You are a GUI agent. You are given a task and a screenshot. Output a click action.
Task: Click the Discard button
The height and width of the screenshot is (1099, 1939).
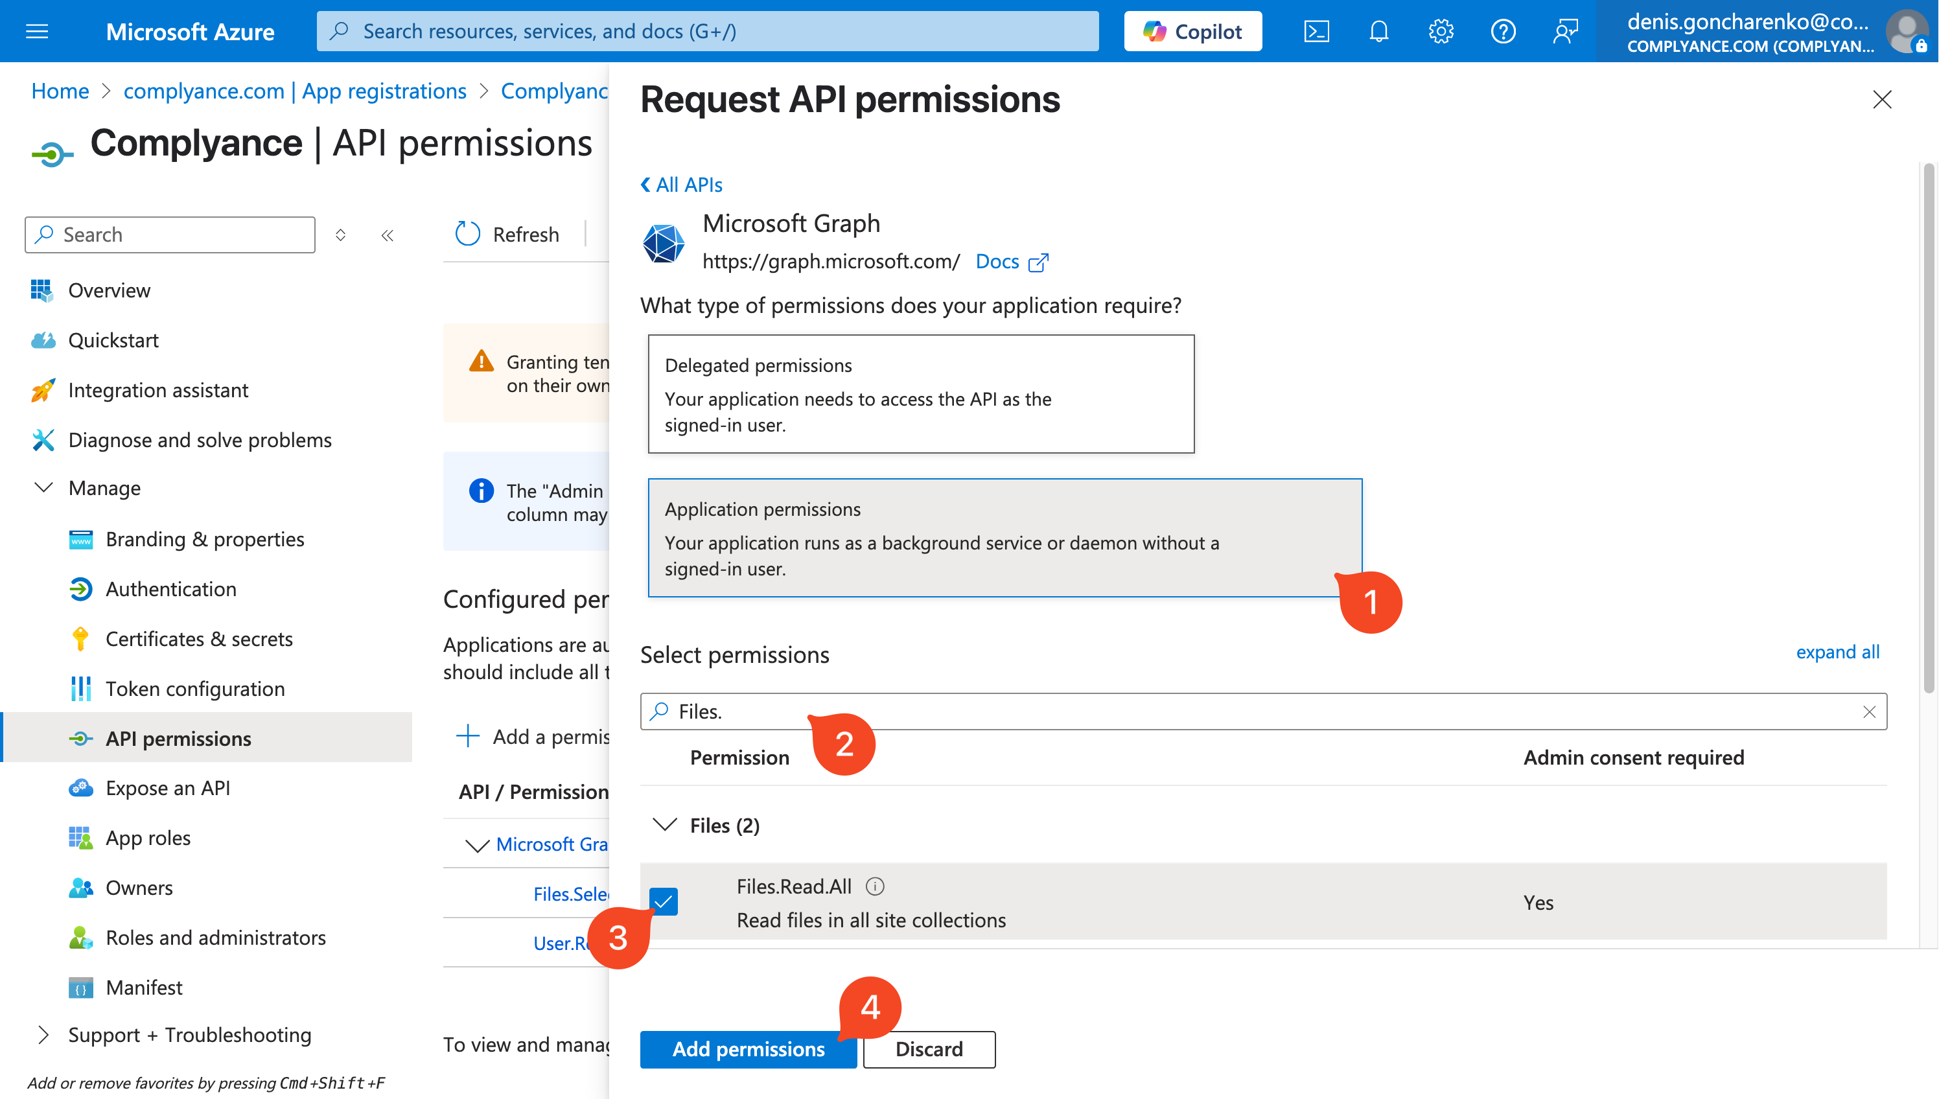(x=929, y=1049)
